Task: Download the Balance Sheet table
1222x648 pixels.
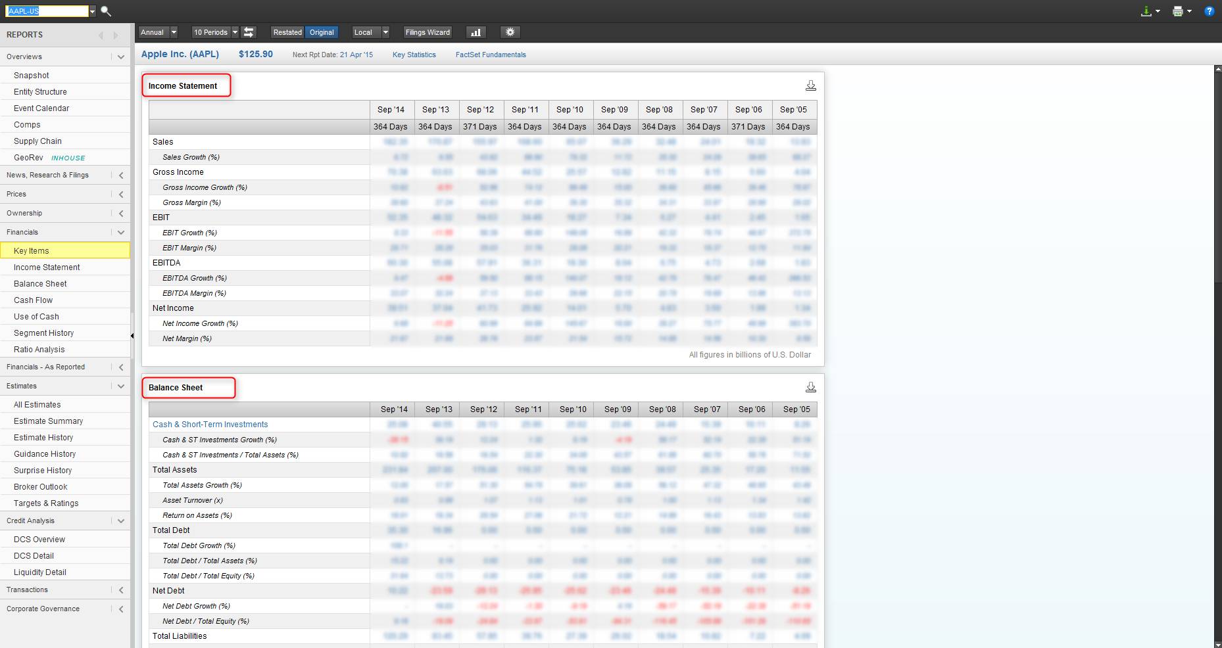Action: pos(810,387)
